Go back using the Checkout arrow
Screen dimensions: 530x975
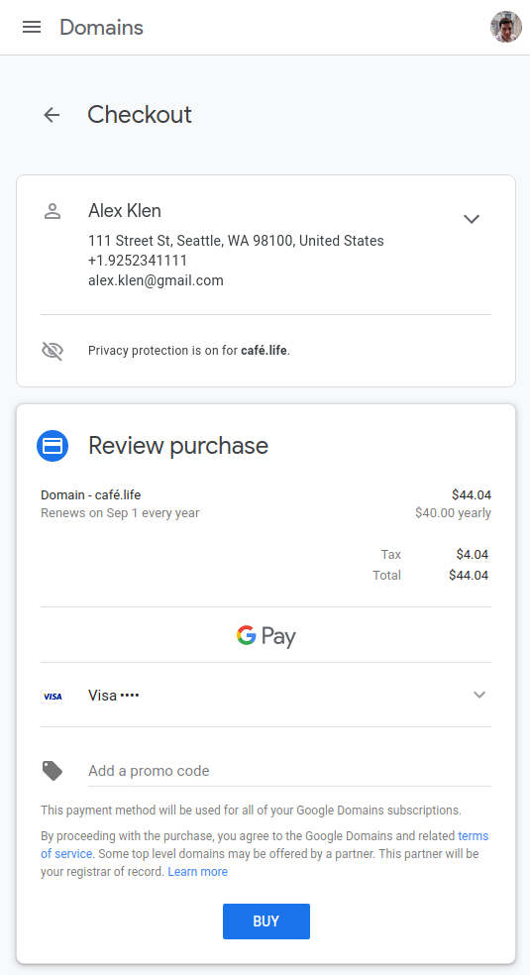[52, 114]
